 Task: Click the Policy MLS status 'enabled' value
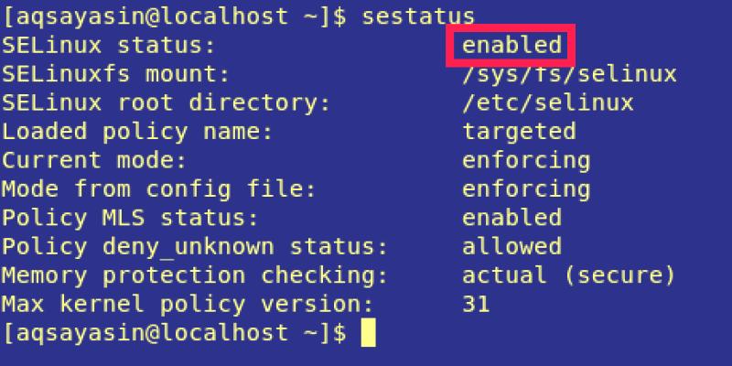511,218
